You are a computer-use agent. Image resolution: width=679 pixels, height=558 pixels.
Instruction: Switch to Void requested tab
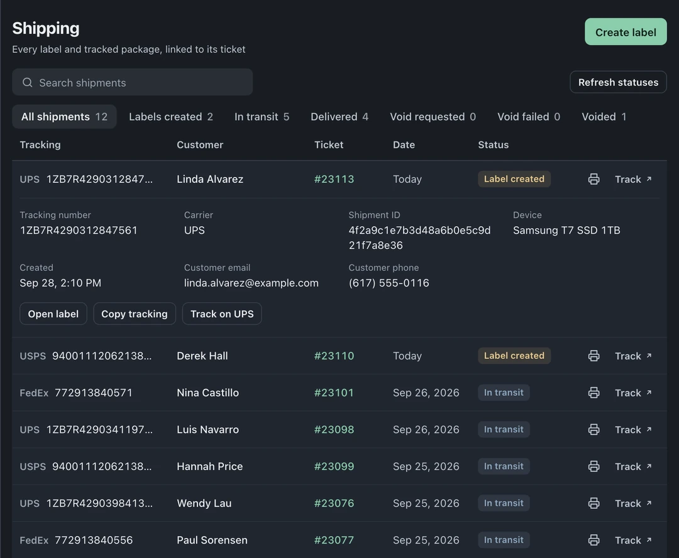click(x=433, y=116)
